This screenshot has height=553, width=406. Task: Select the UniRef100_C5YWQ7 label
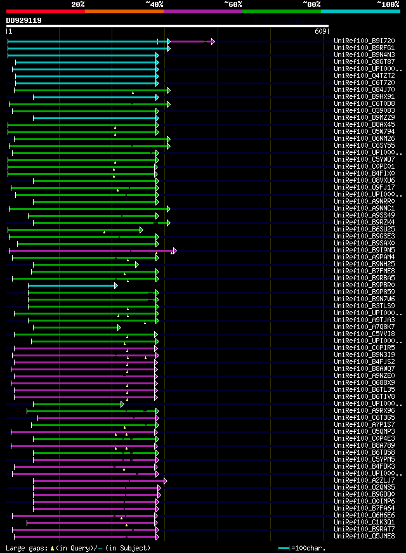(364, 160)
